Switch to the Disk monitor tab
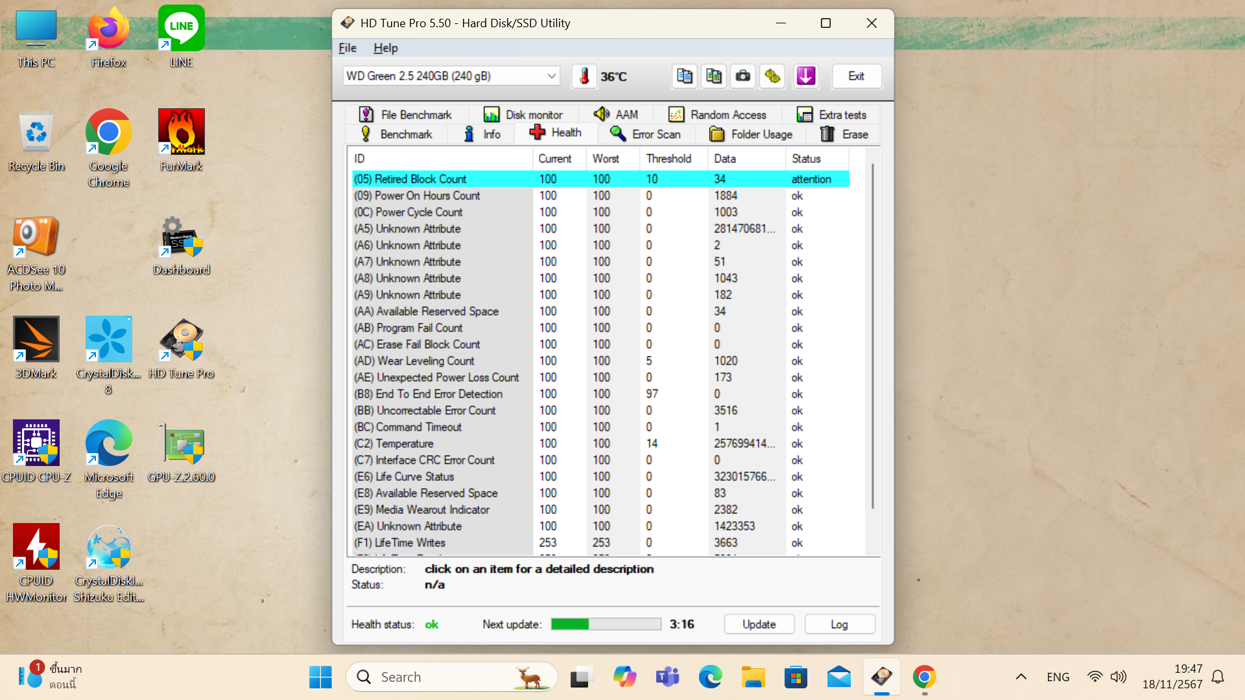 (x=523, y=115)
